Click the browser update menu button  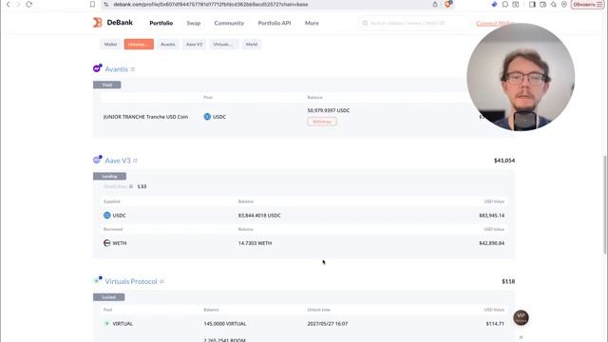click(588, 4)
